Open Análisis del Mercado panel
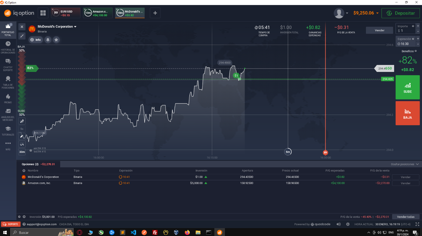This screenshot has height=236, width=422. coord(8,115)
